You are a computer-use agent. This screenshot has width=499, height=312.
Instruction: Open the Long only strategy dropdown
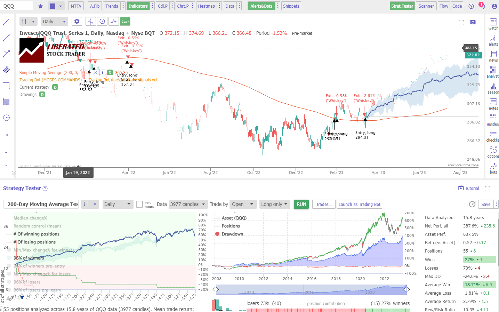point(274,204)
